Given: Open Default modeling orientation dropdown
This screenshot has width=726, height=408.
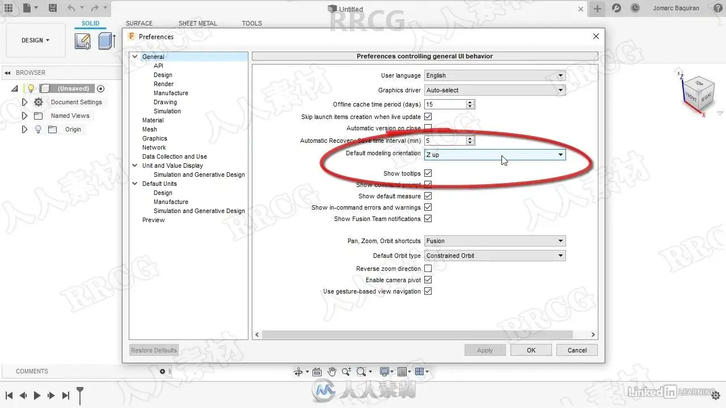Looking at the screenshot, I should 495,155.
